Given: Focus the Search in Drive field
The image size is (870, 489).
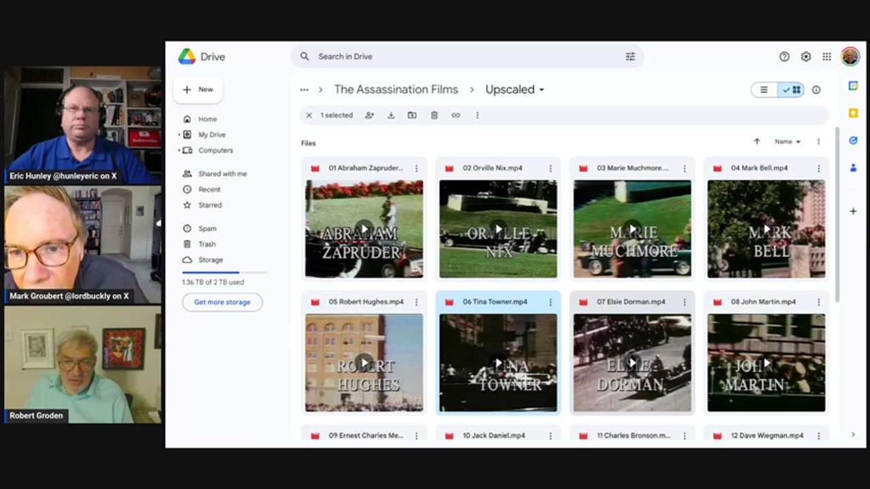Looking at the screenshot, I should [x=468, y=56].
